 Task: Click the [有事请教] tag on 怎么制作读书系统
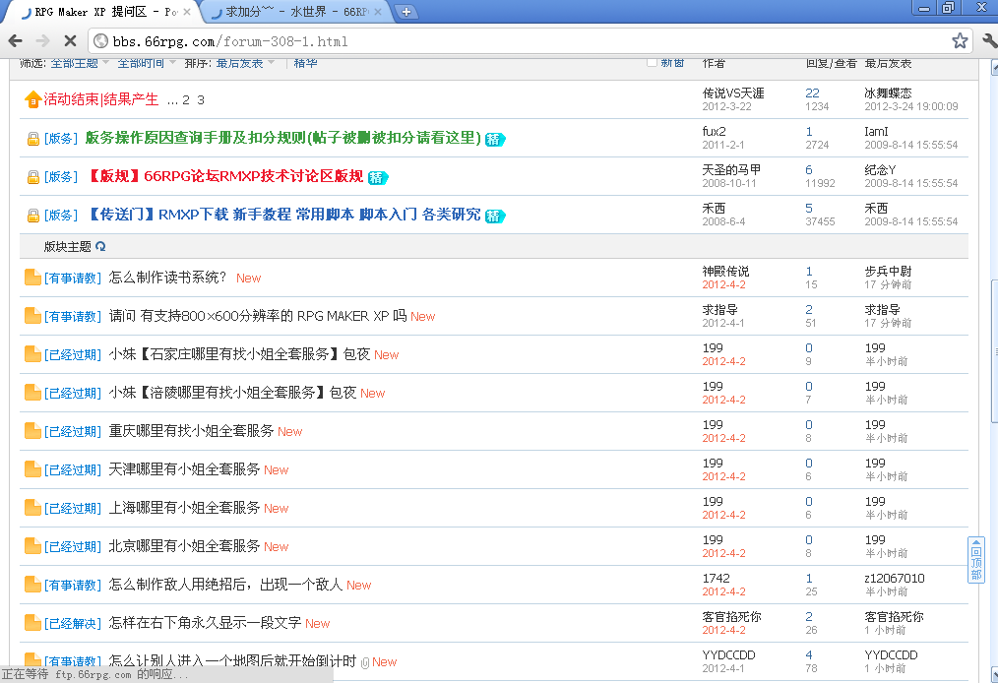[73, 279]
